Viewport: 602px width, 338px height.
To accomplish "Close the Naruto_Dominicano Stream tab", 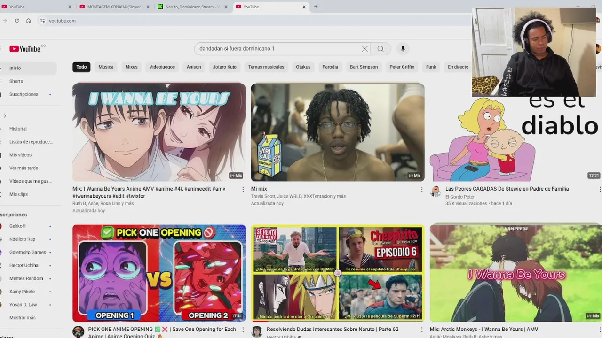I will click(226, 7).
